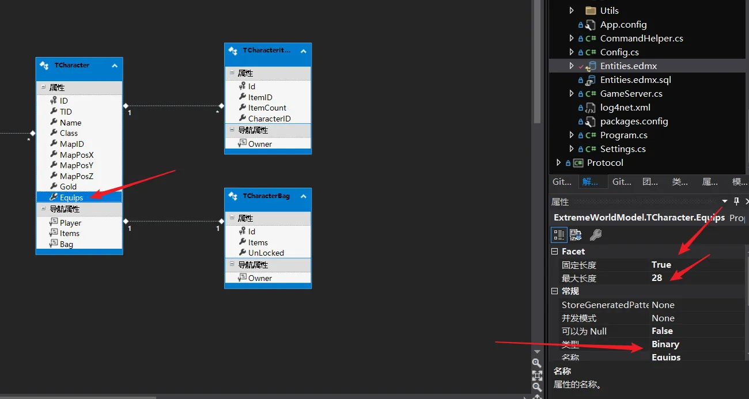This screenshot has height=399, width=749.
Task: Click the 并发模式 value None
Action: click(x=663, y=318)
